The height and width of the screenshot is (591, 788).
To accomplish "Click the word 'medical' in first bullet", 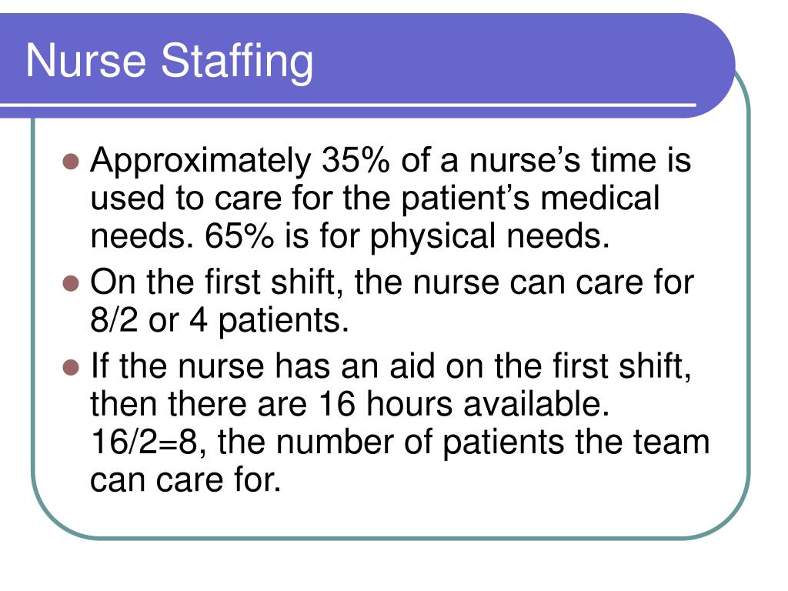I will coord(599,198).
